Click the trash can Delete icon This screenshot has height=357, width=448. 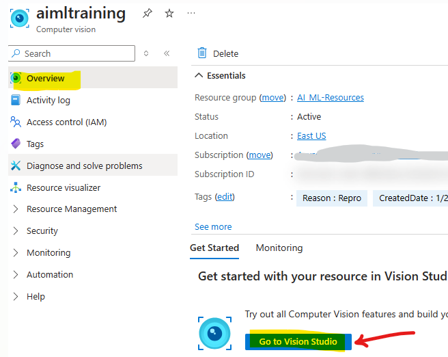(202, 53)
